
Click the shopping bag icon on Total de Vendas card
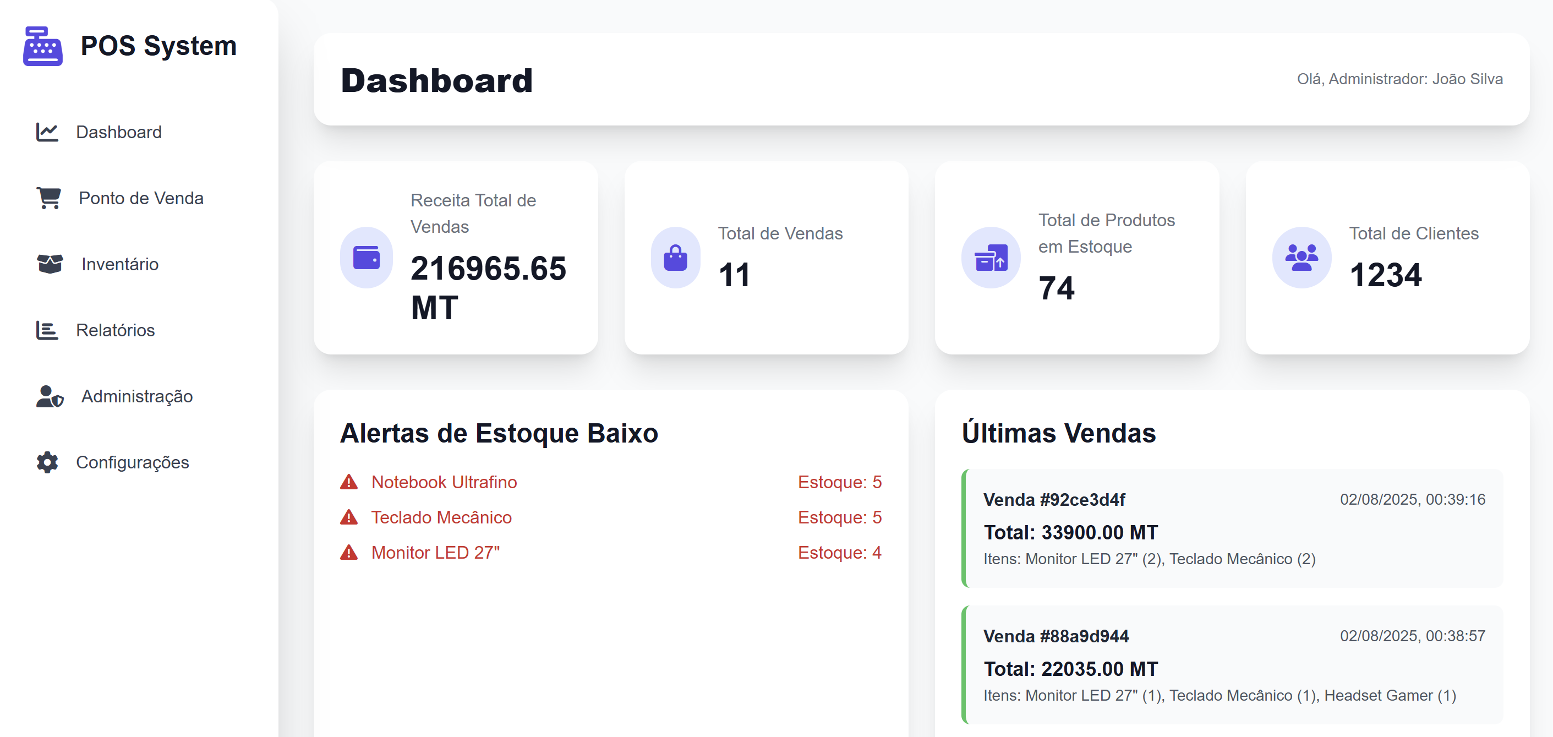[676, 257]
